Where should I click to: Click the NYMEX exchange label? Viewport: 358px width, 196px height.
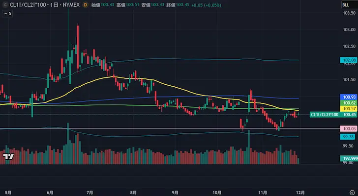tap(71, 5)
